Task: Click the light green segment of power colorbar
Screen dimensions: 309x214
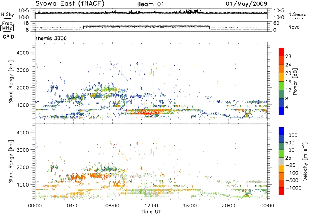Action: 282,86
